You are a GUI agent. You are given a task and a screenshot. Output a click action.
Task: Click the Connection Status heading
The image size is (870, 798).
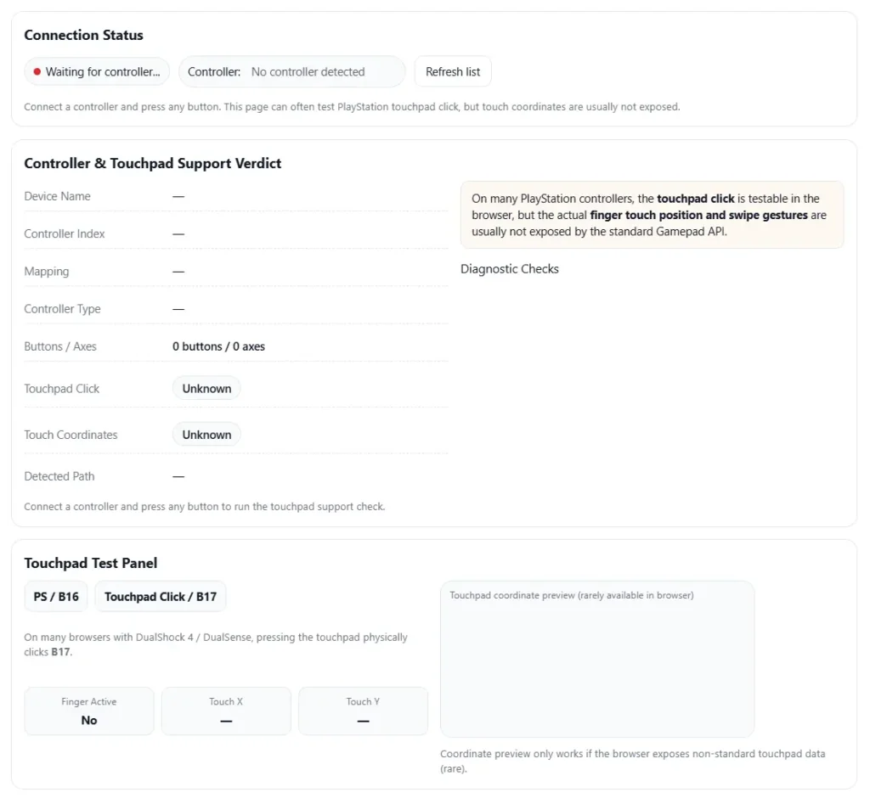(x=83, y=36)
